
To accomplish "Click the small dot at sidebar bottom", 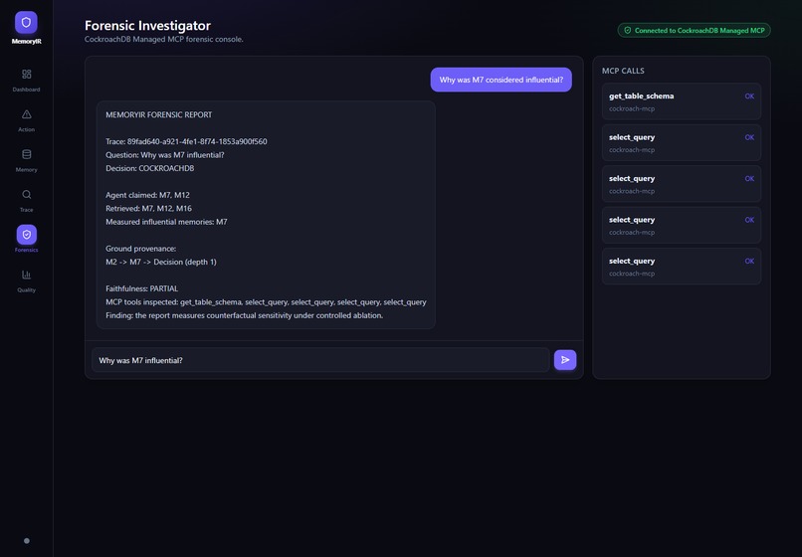I will pyautogui.click(x=27, y=541).
